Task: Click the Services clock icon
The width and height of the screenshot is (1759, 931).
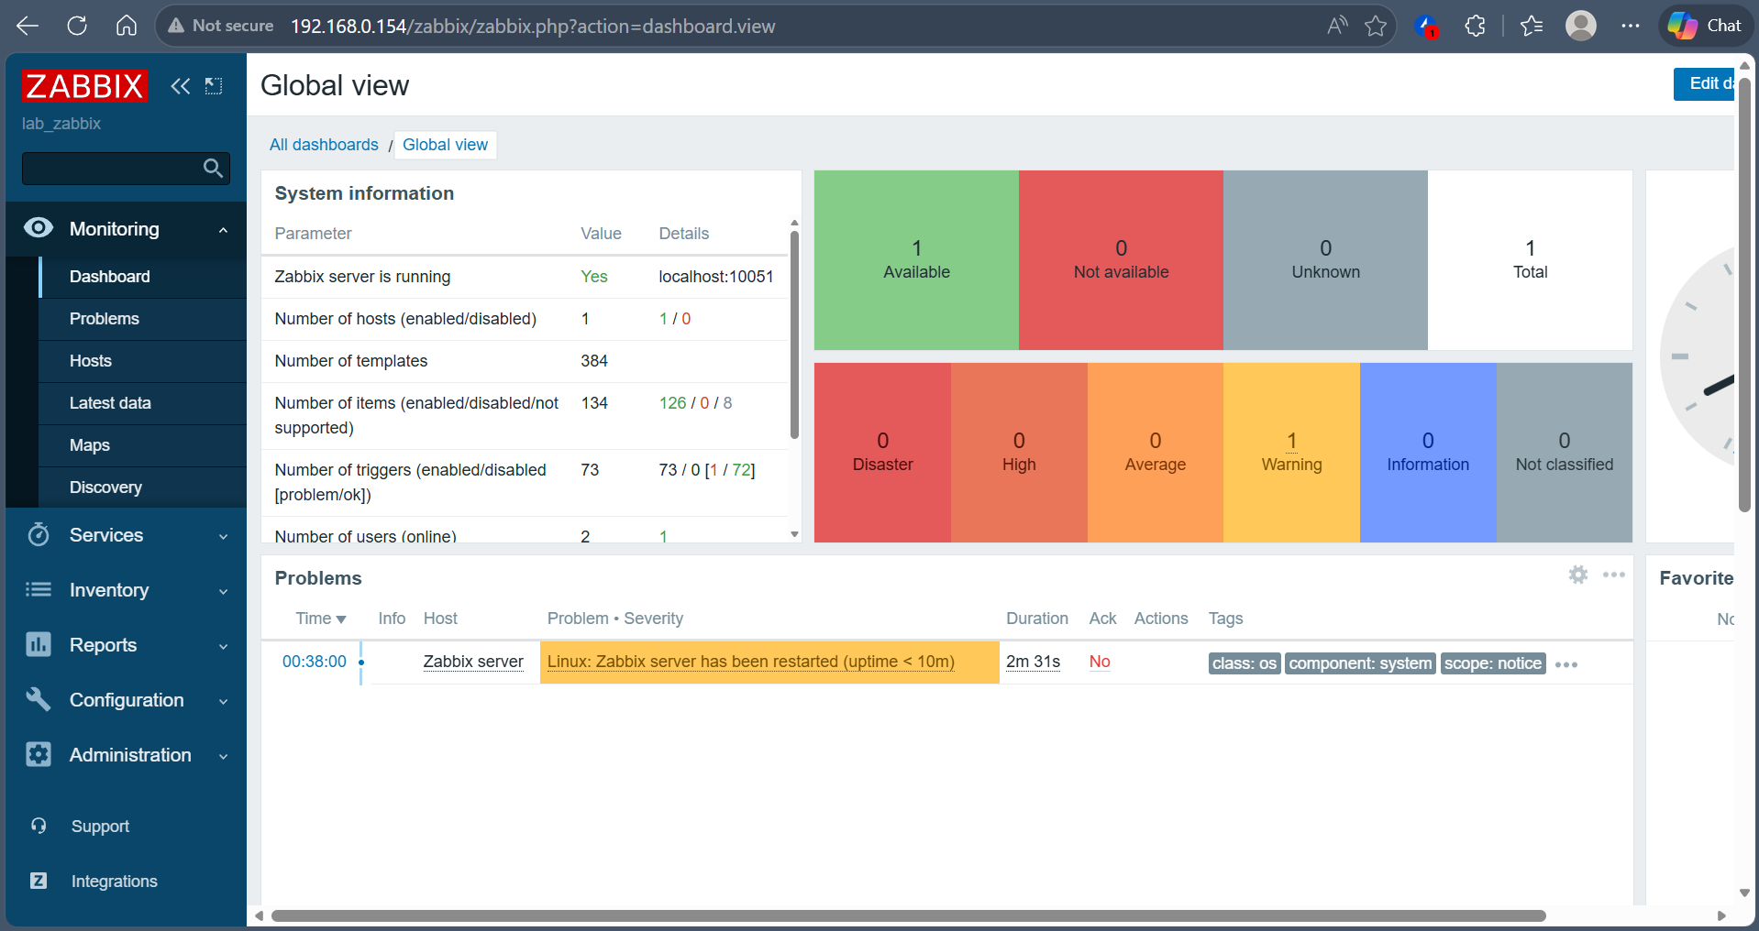Action: (39, 534)
